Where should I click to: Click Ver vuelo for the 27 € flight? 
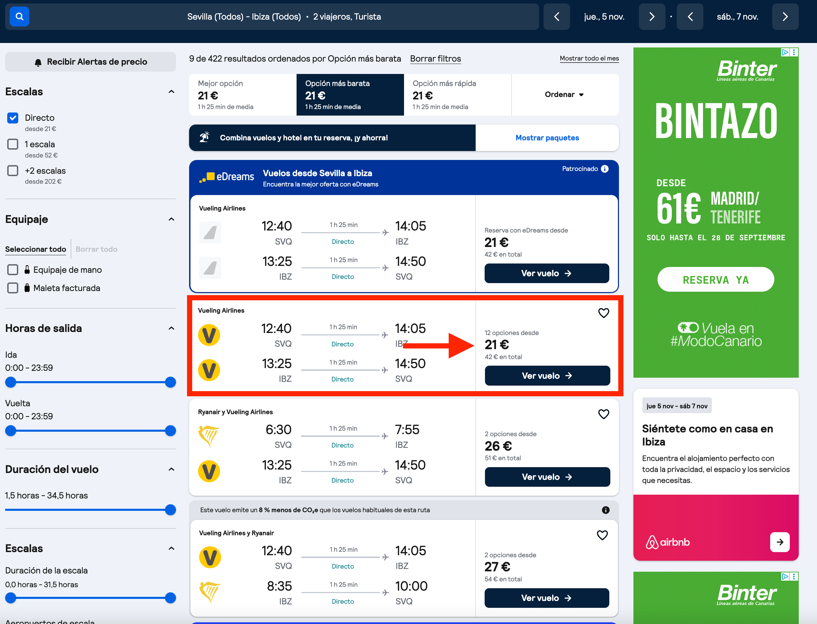(x=547, y=598)
